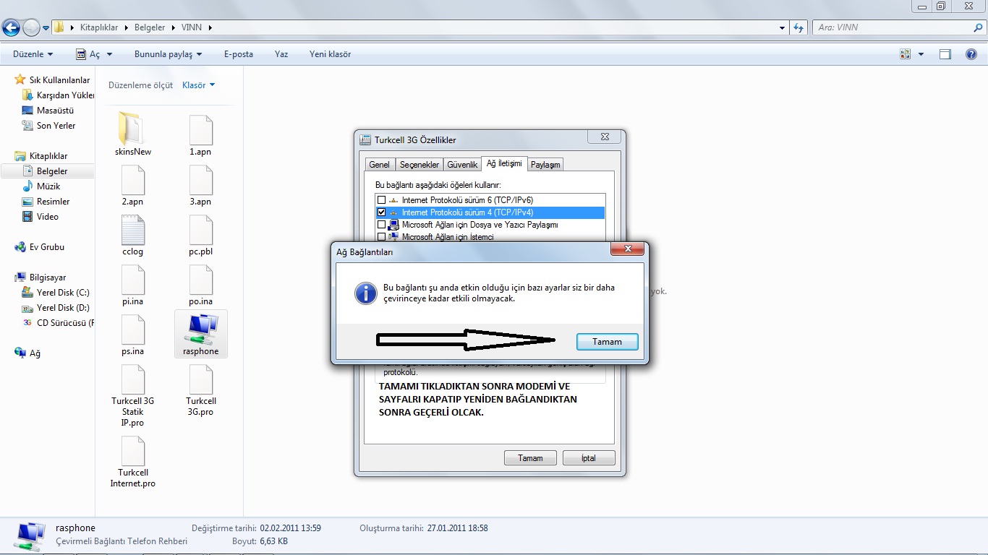Open the Müzik library
This screenshot has width=988, height=555.
click(x=48, y=186)
